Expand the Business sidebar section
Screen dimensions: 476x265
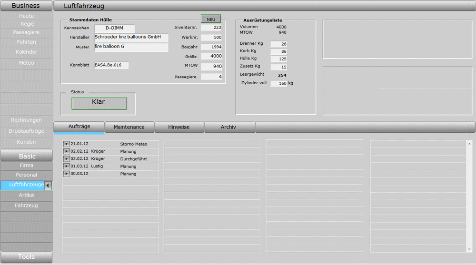[x=26, y=6]
